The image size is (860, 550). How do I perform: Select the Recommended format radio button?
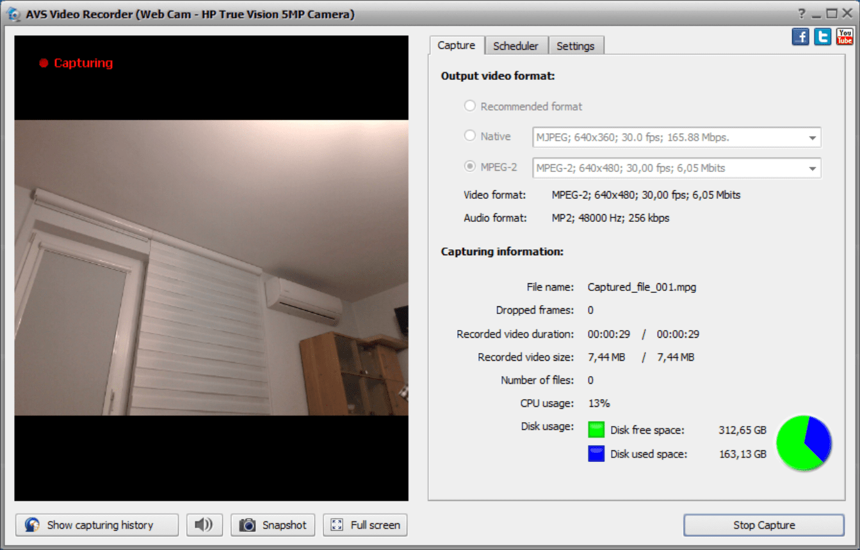(470, 106)
